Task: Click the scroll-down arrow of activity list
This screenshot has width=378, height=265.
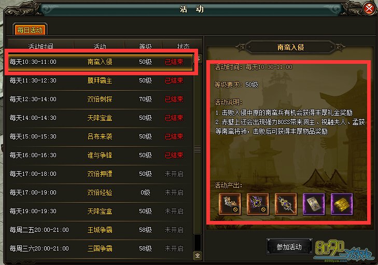Action: coord(198,255)
